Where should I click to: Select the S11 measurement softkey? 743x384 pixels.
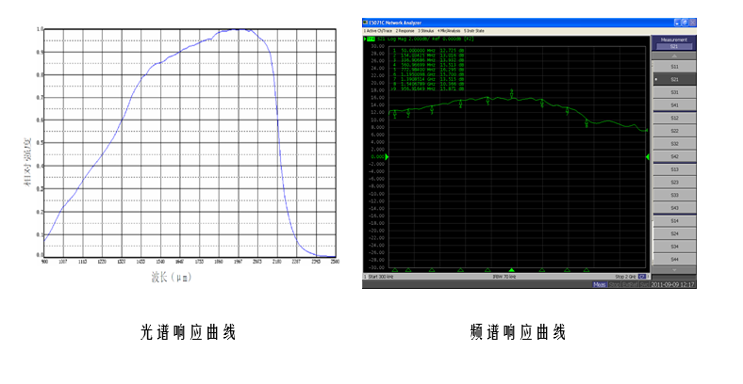coord(674,67)
